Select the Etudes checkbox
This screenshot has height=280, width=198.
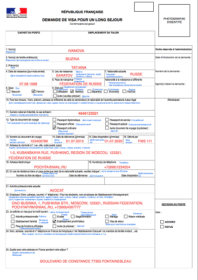(x=55, y=217)
